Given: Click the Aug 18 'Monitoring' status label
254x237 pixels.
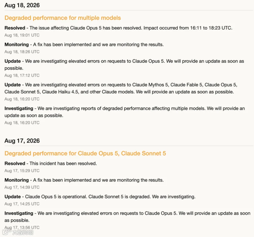Looking at the screenshot, I should 17,44.
